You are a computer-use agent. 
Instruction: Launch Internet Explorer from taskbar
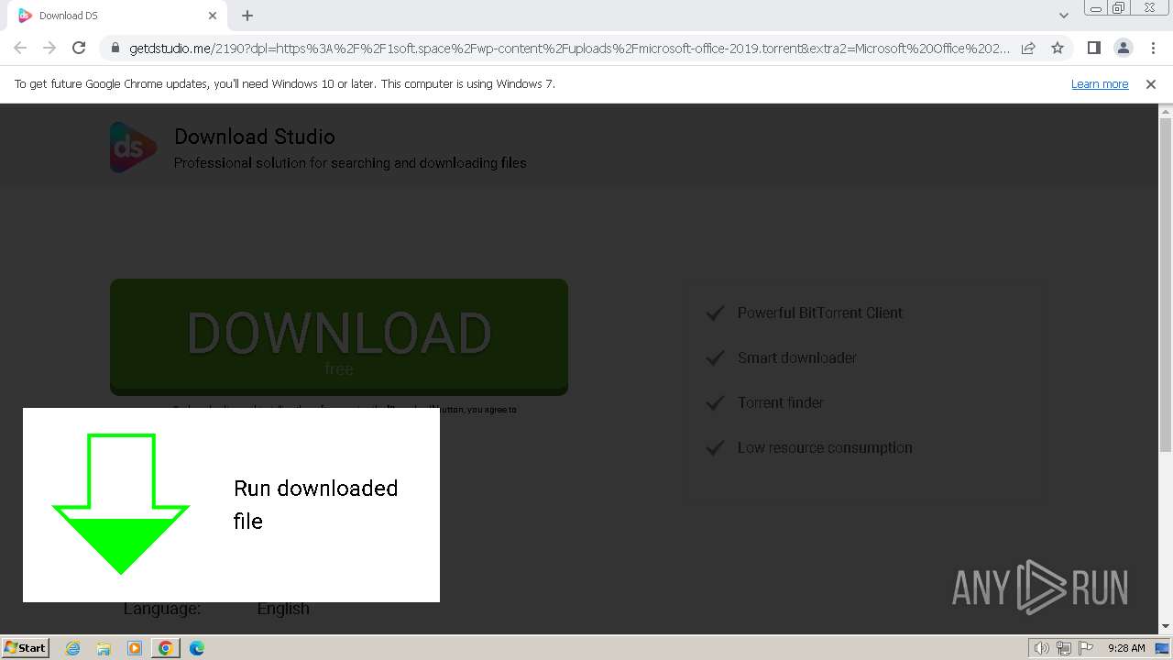(73, 648)
